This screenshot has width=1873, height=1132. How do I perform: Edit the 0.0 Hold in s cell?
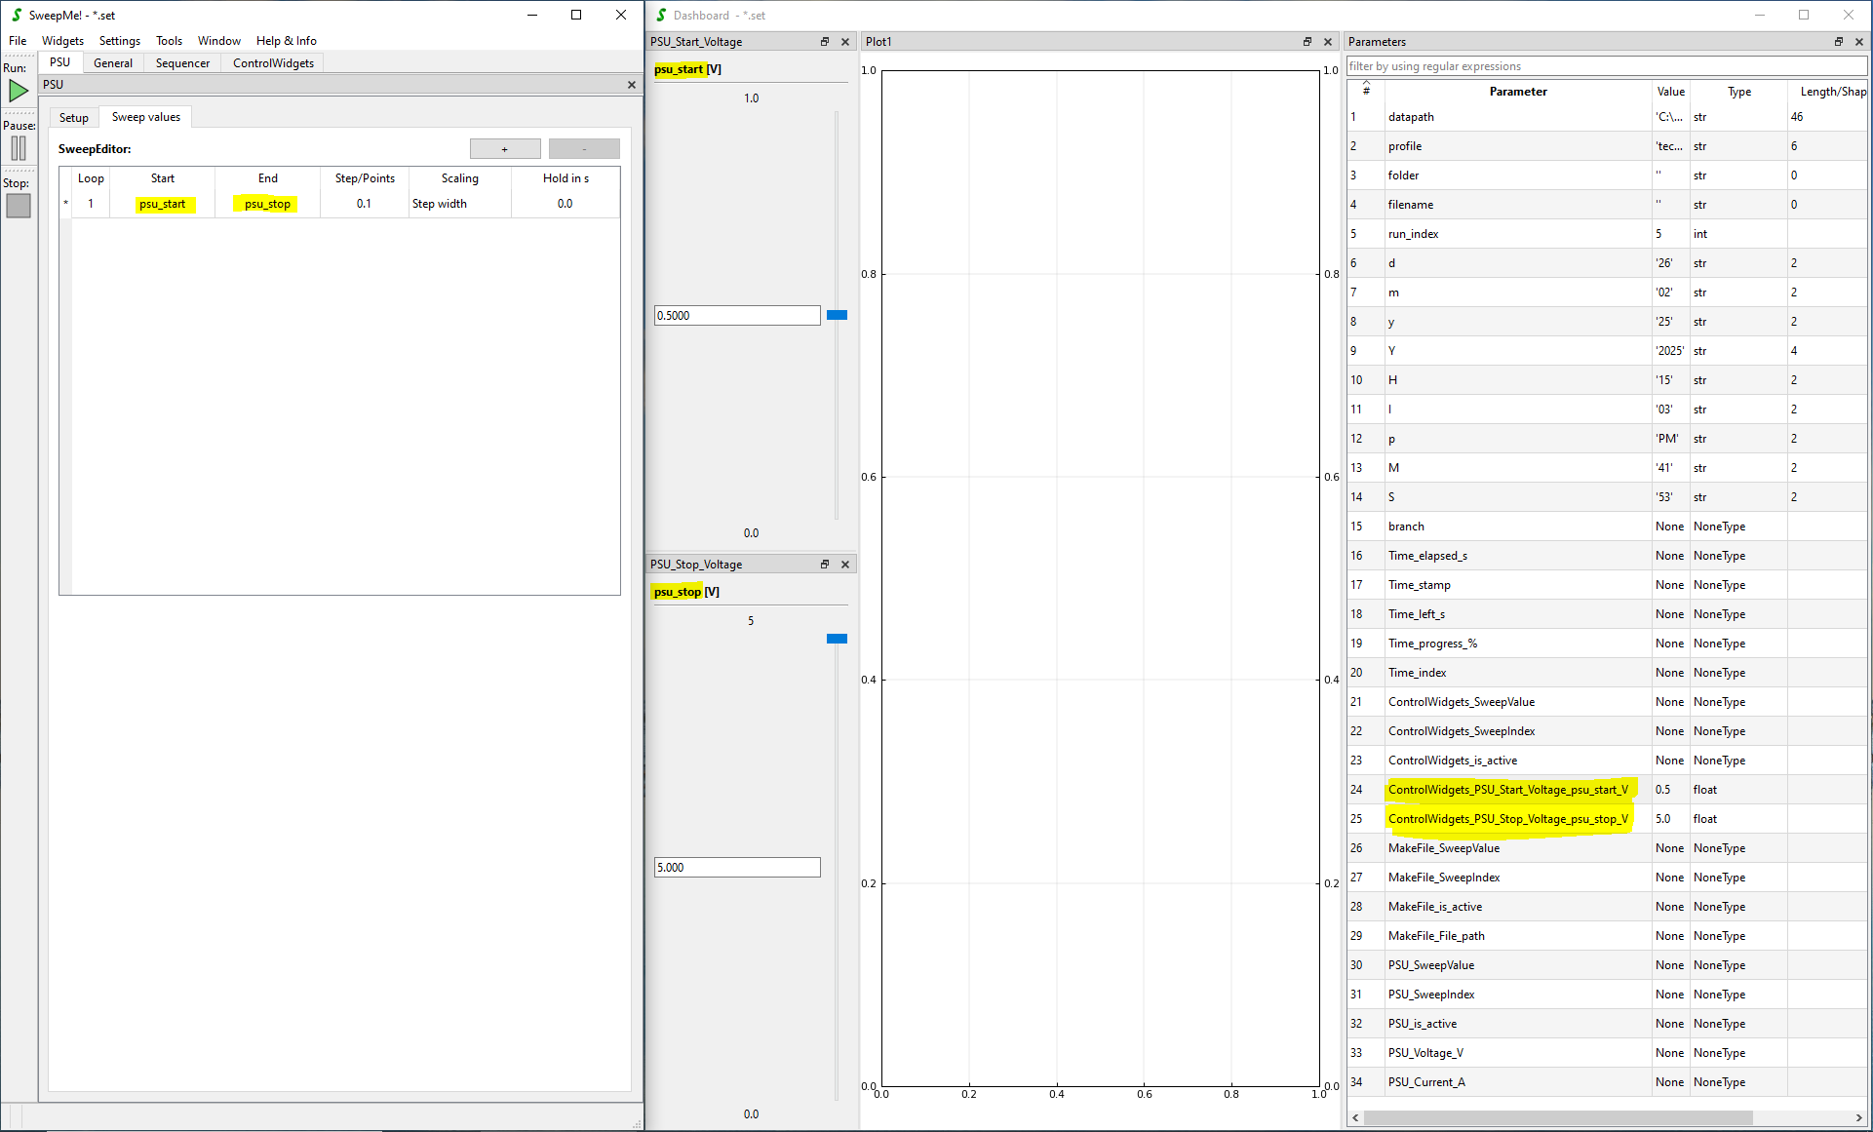(566, 205)
